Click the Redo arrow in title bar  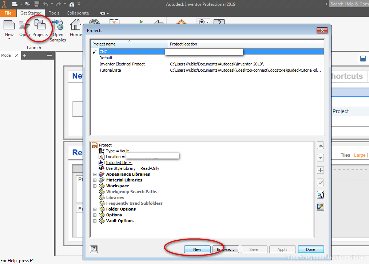[59, 4]
